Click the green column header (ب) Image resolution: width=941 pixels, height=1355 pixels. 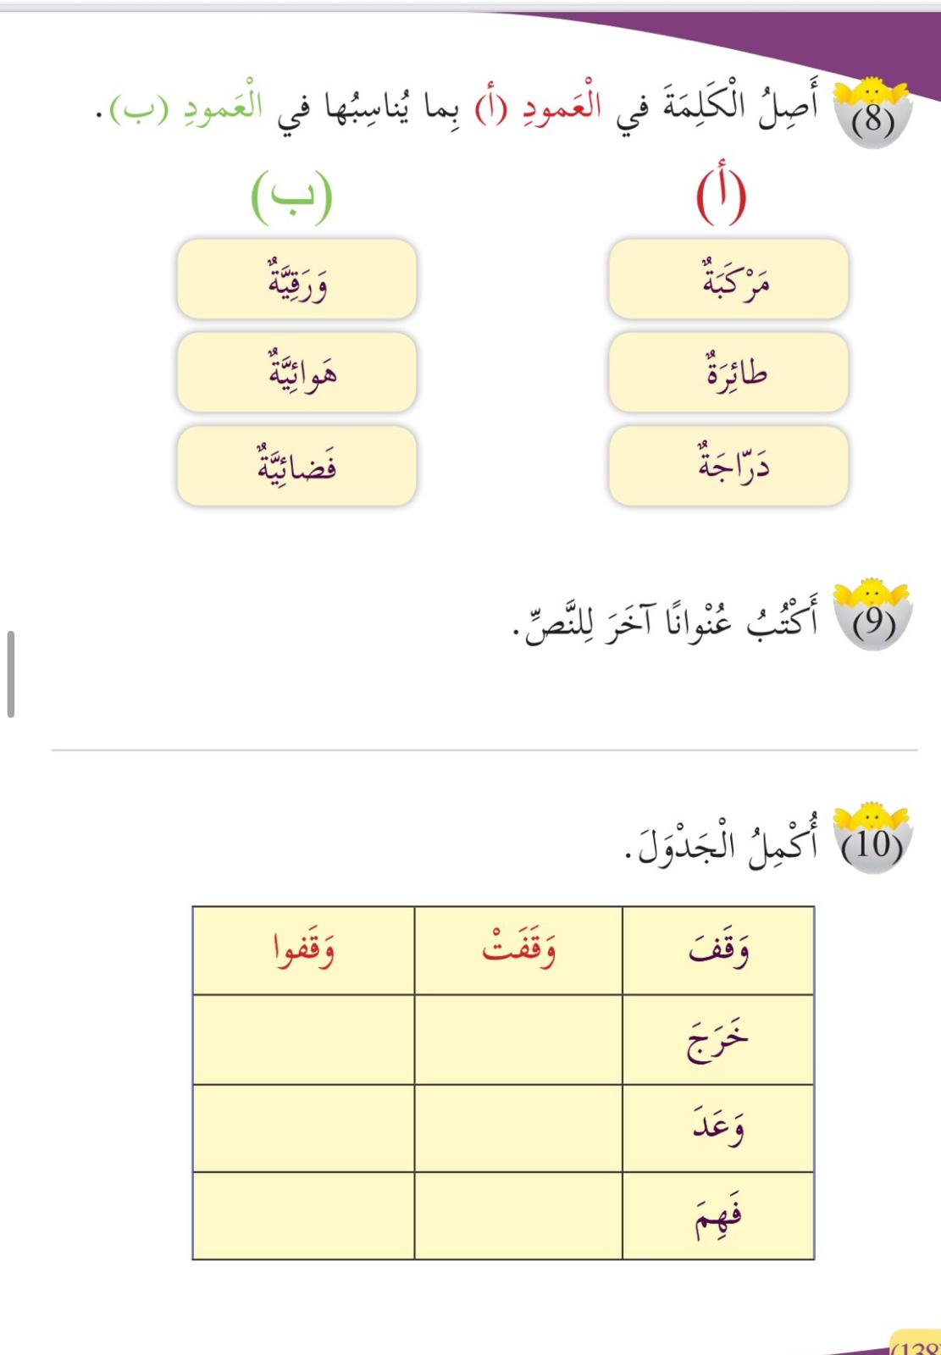coord(292,196)
